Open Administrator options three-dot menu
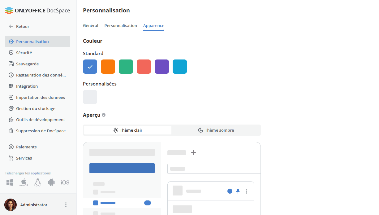Image resolution: width=379 pixels, height=215 pixels. 66,205
